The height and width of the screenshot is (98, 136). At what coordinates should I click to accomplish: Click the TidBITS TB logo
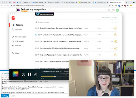pos(18,10)
